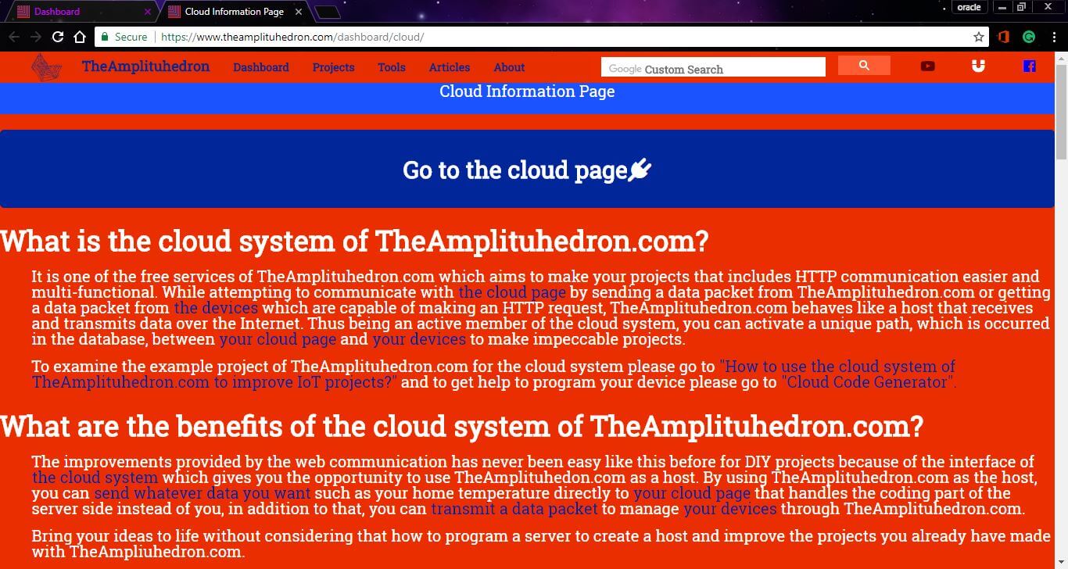Click the vertical page scrollbar thumb
This screenshot has height=569, width=1068.
tap(1061, 113)
